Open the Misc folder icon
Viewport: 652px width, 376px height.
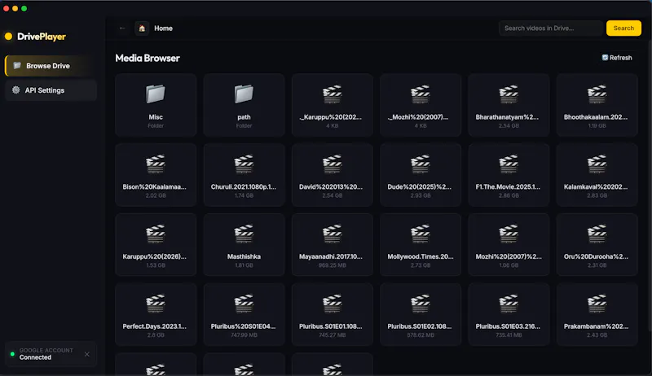156,94
